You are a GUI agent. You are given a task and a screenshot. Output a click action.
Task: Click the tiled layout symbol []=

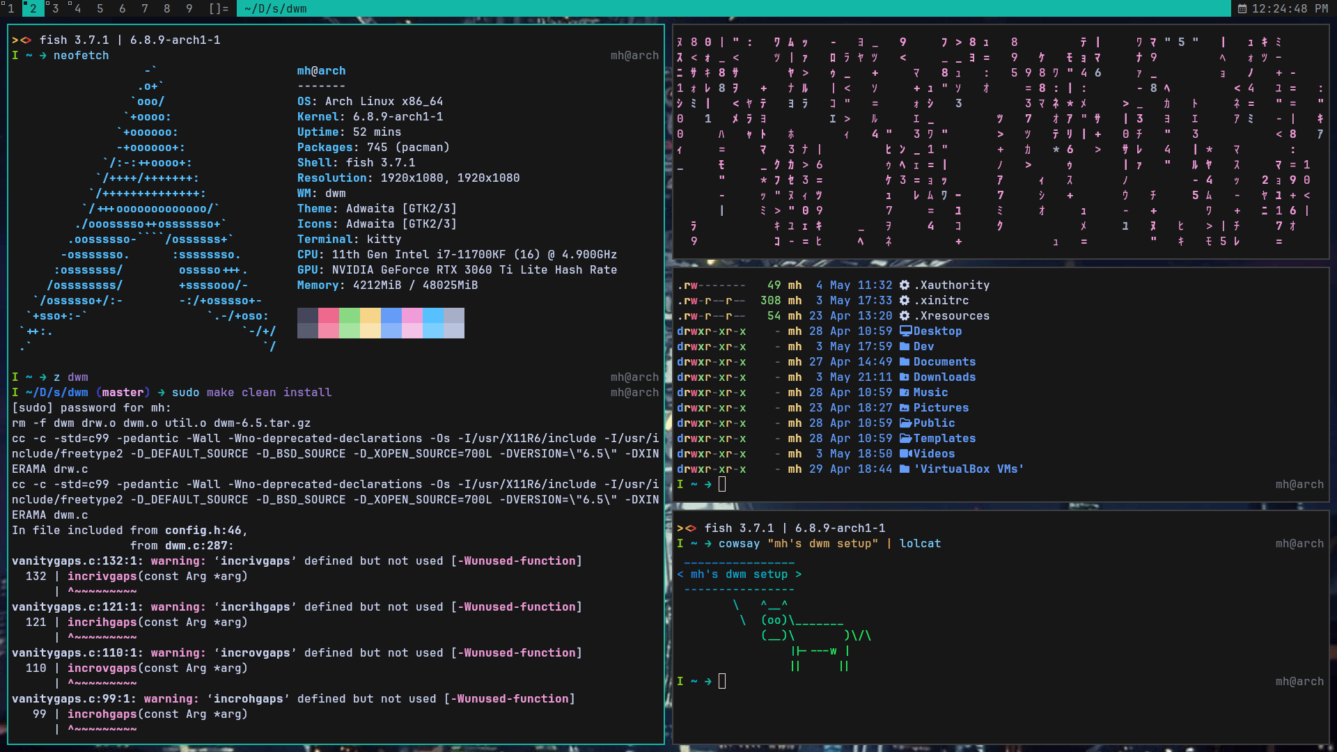[219, 8]
